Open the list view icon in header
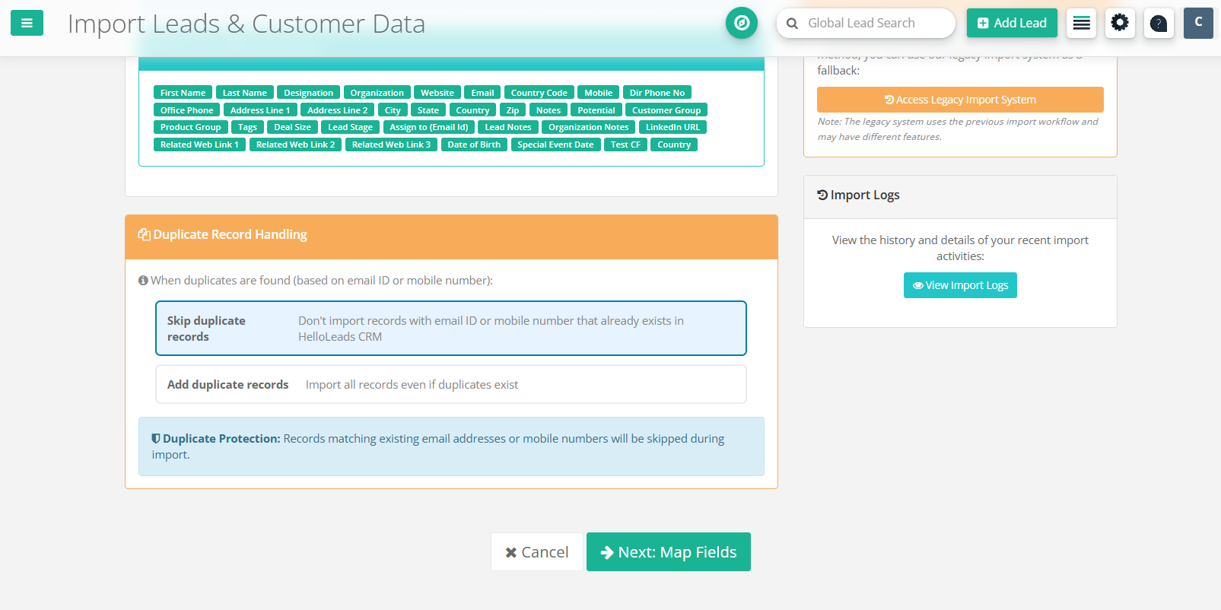This screenshot has height=610, width=1221. click(1081, 23)
